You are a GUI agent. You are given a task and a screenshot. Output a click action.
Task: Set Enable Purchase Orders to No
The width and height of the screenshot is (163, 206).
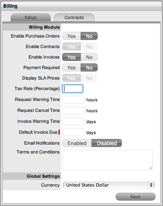89,36
